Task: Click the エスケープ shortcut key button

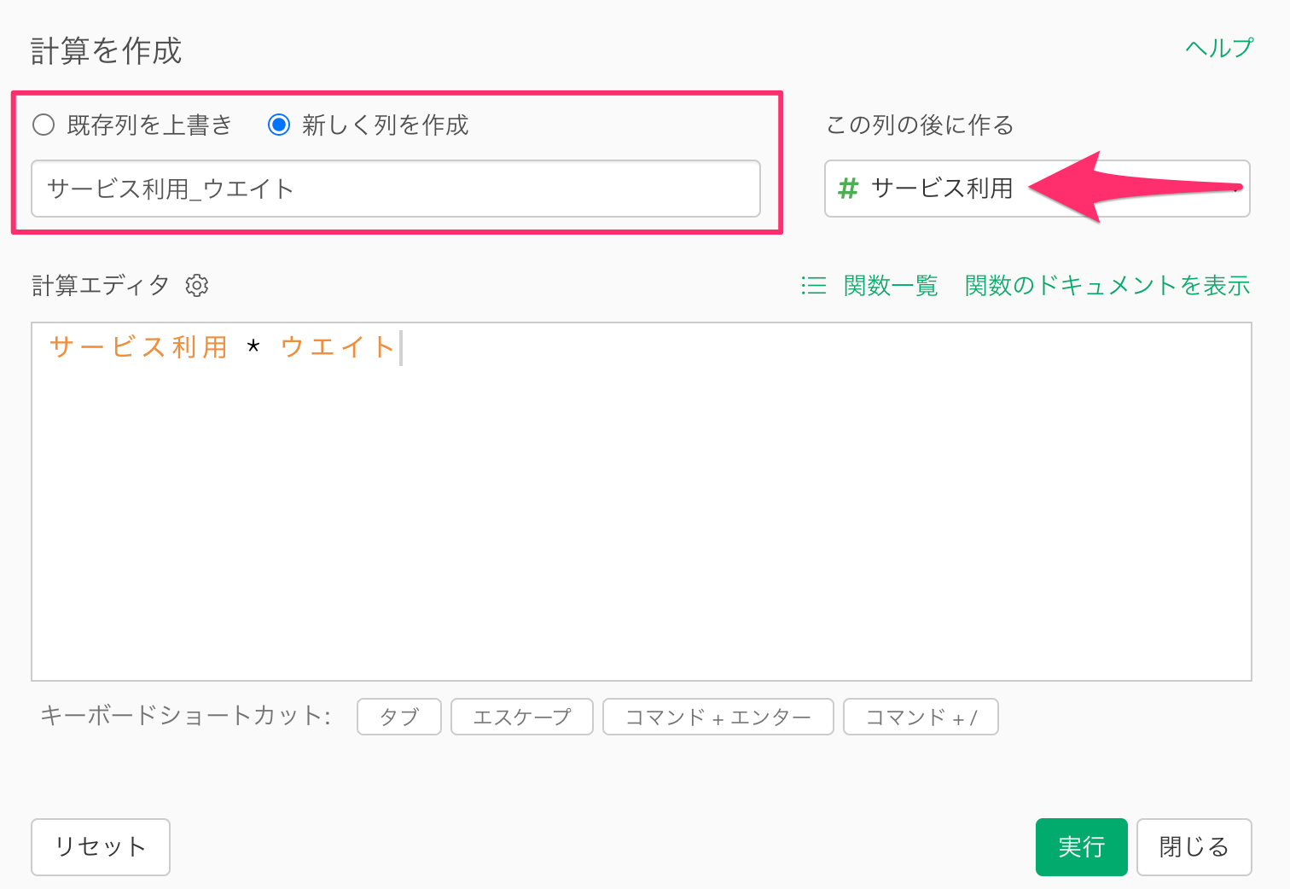Action: click(x=522, y=717)
